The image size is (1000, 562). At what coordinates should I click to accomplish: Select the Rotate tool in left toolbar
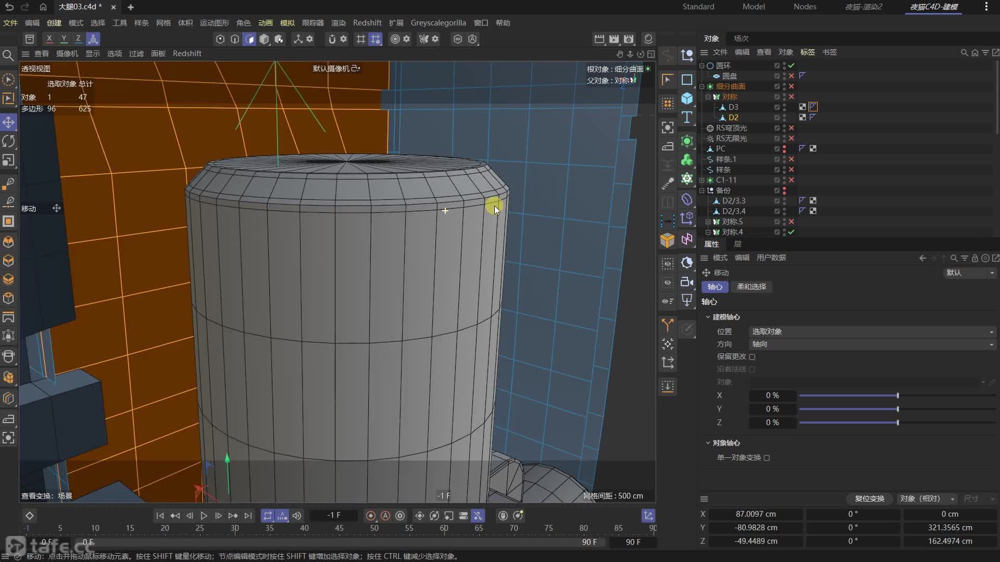click(x=8, y=141)
